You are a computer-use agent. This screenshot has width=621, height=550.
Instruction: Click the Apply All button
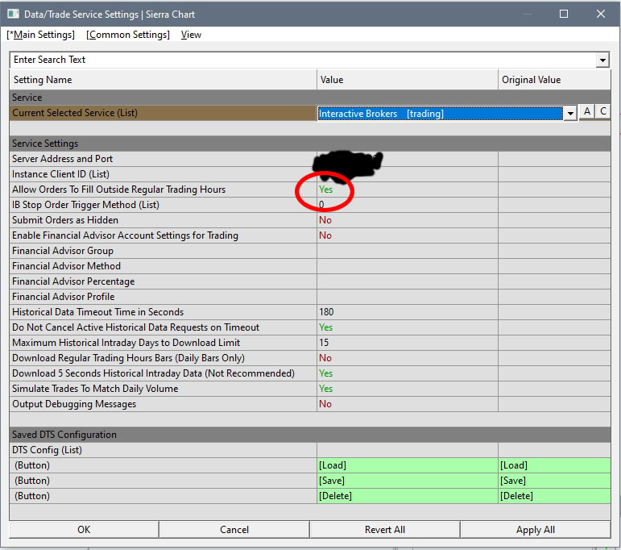(535, 530)
